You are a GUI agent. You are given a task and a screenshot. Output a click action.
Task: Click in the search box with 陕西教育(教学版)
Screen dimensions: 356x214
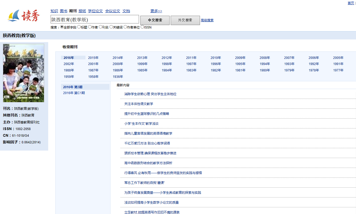(x=95, y=19)
